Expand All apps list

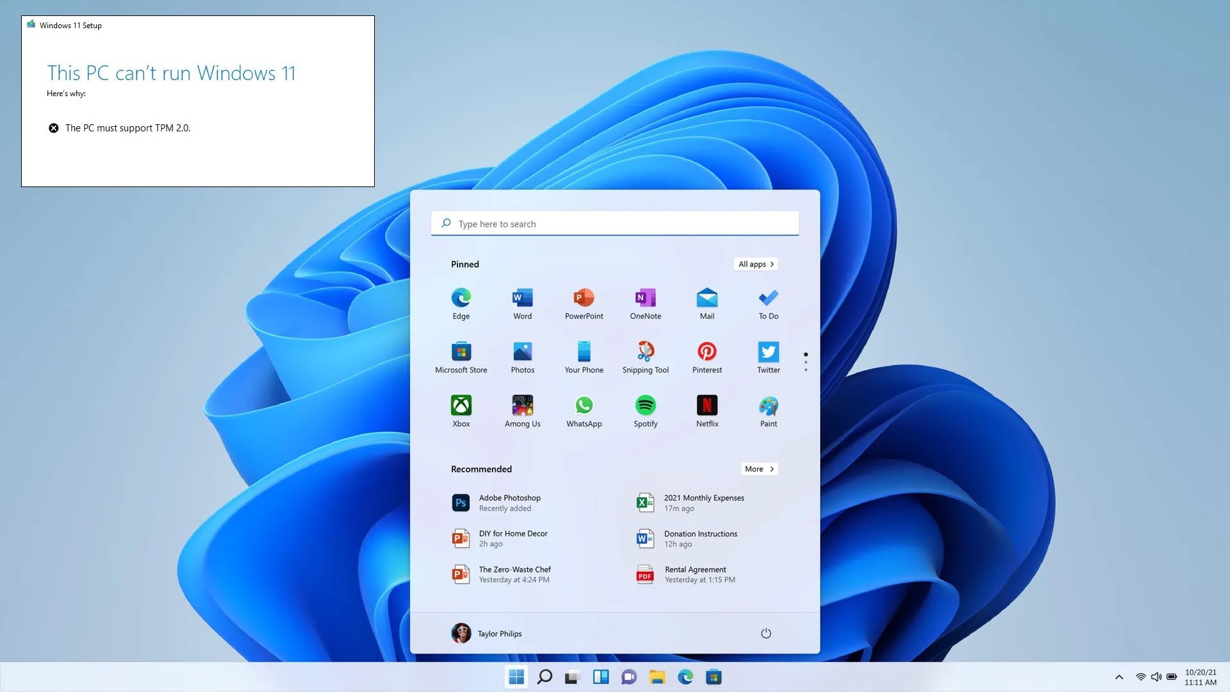coord(756,264)
